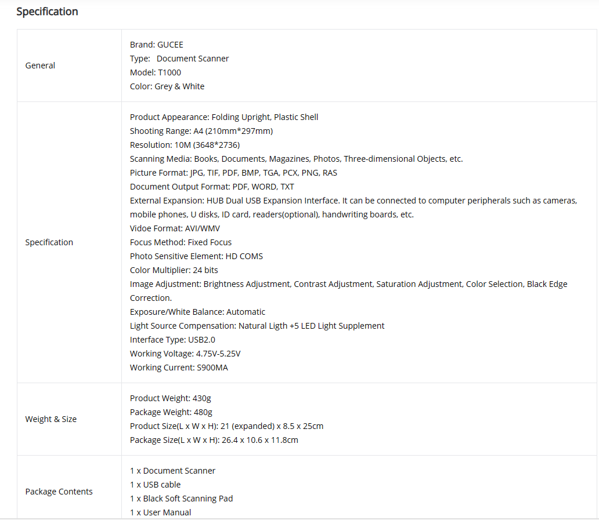Click the Weight & Size row label
This screenshot has height=520, width=599.
pyautogui.click(x=50, y=419)
